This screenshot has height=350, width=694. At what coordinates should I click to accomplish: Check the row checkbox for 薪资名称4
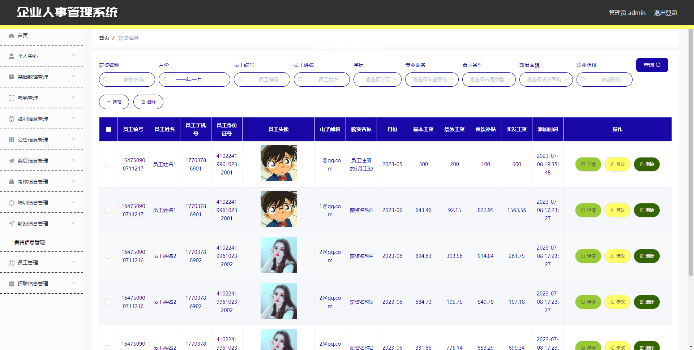pos(108,256)
